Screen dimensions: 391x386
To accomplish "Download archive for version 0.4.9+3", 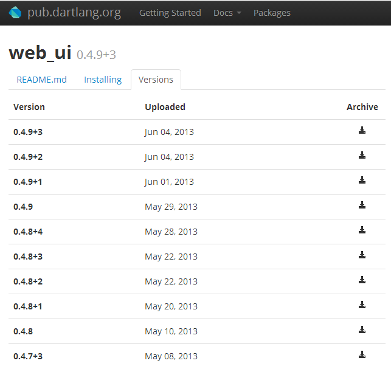I will pyautogui.click(x=362, y=130).
